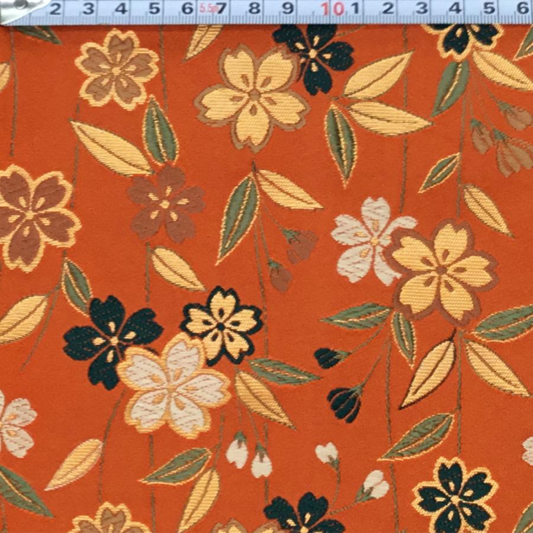Click the number 9 on the tape

click(x=288, y=8)
